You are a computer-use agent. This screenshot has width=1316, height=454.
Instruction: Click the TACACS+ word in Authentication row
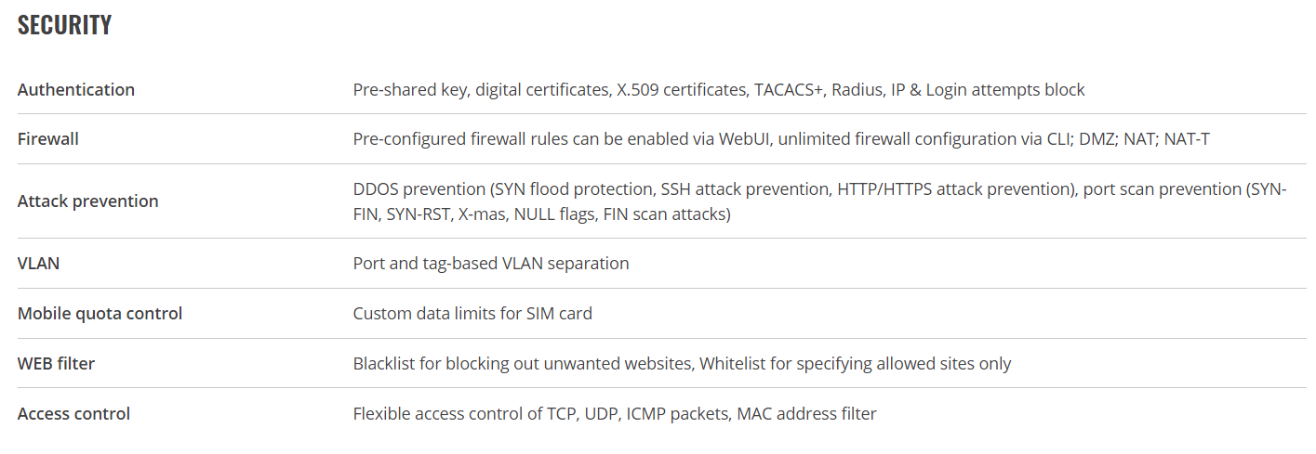pos(789,89)
